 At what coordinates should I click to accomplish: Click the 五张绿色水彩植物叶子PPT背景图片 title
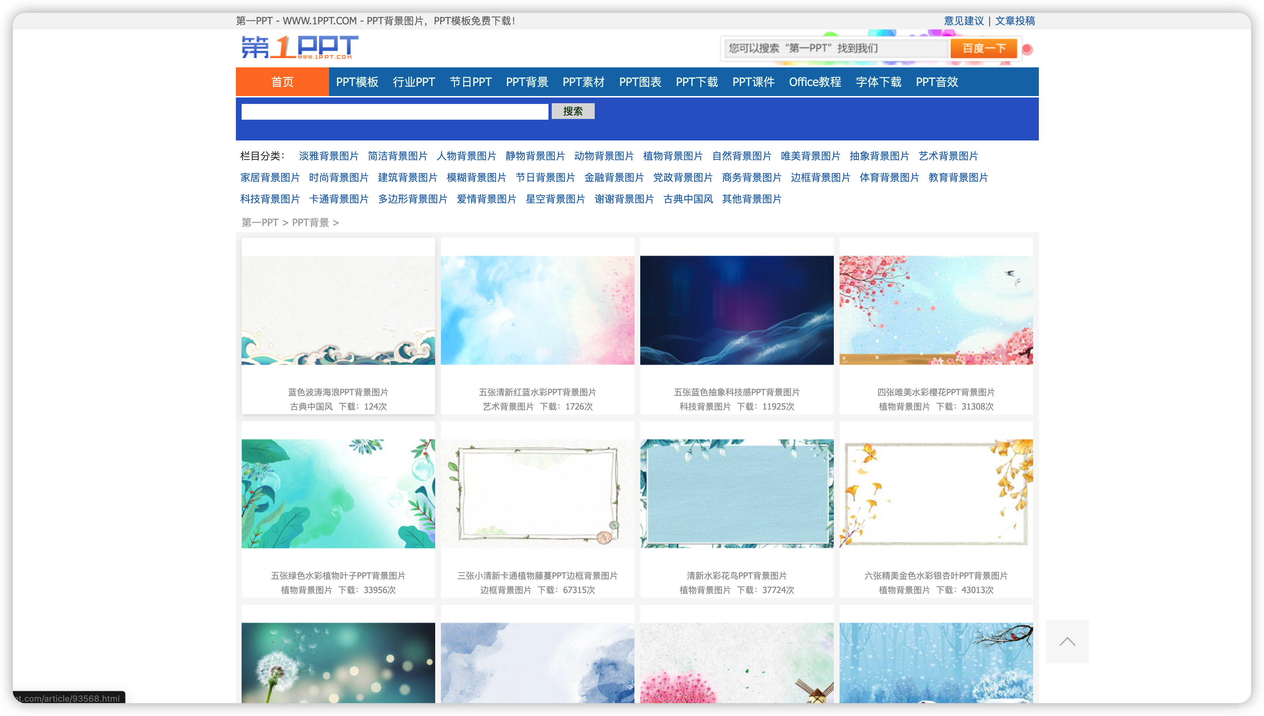coord(338,576)
